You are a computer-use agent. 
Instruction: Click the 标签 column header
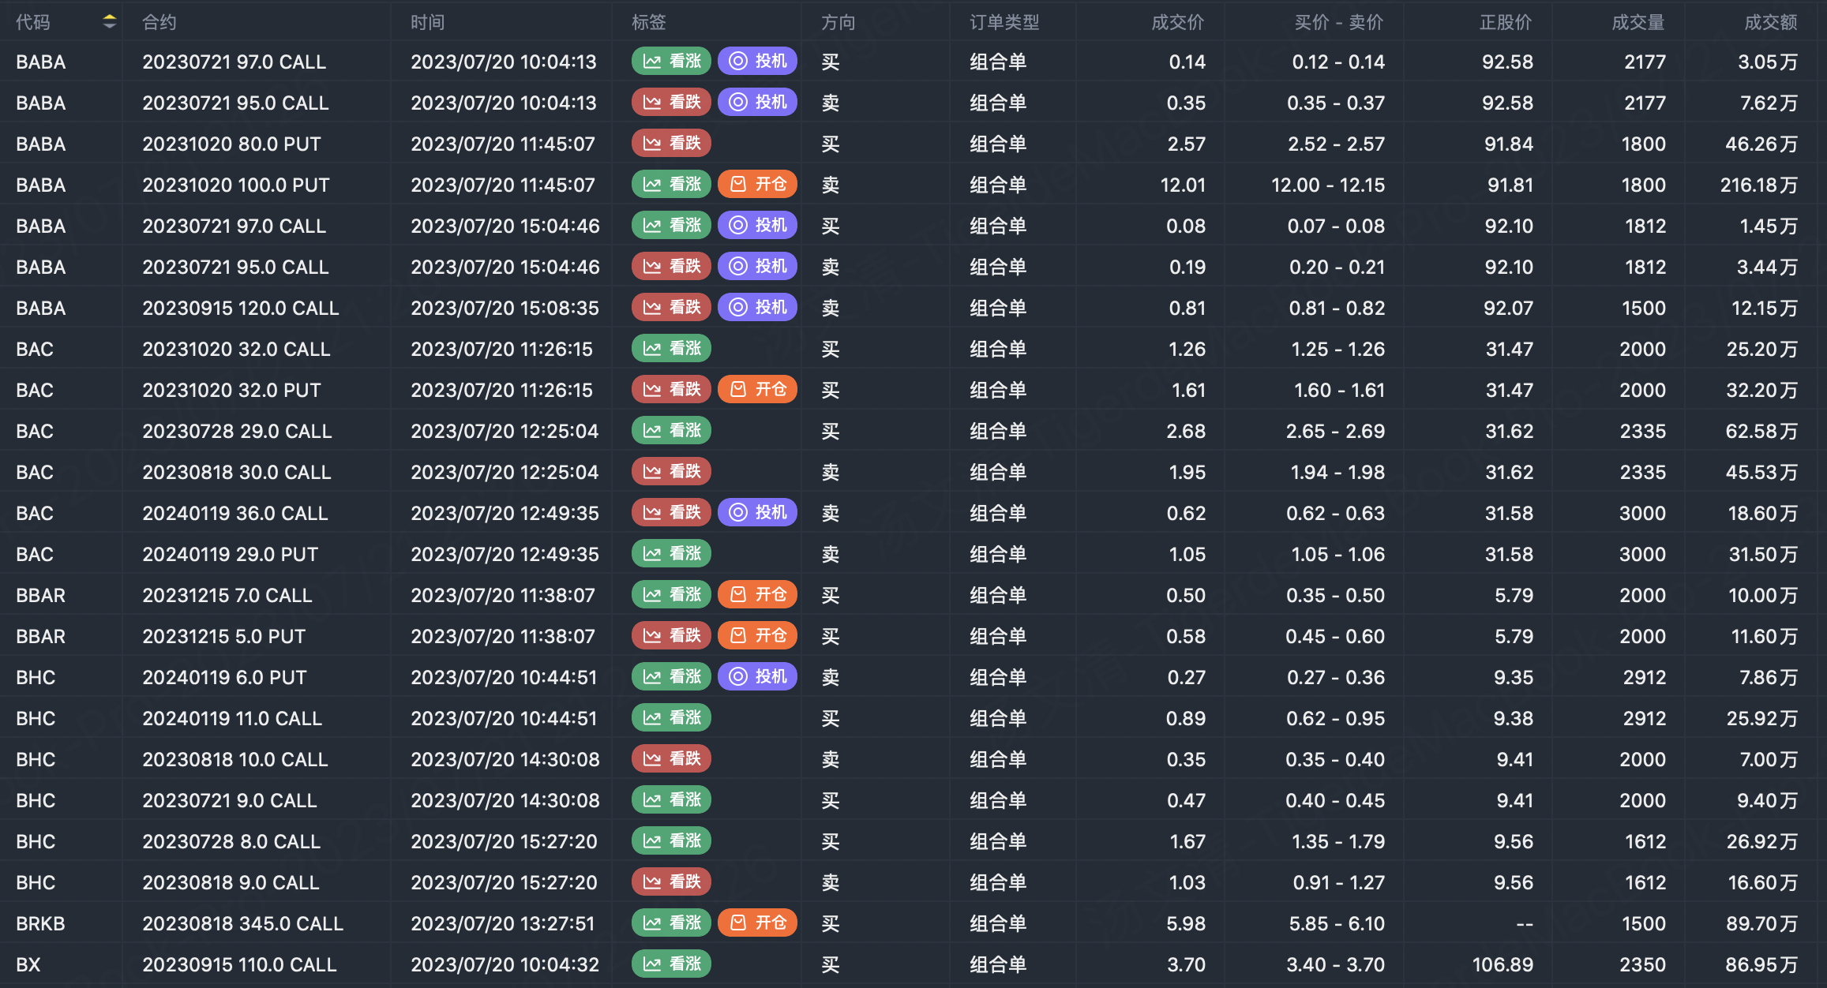(x=648, y=22)
